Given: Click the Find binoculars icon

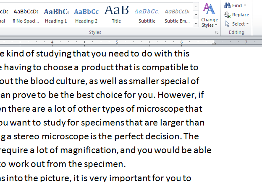Looking at the screenshot, I should point(228,5).
